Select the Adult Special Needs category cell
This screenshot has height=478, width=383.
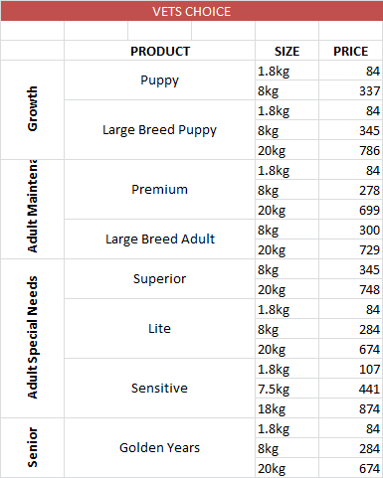[x=32, y=339]
